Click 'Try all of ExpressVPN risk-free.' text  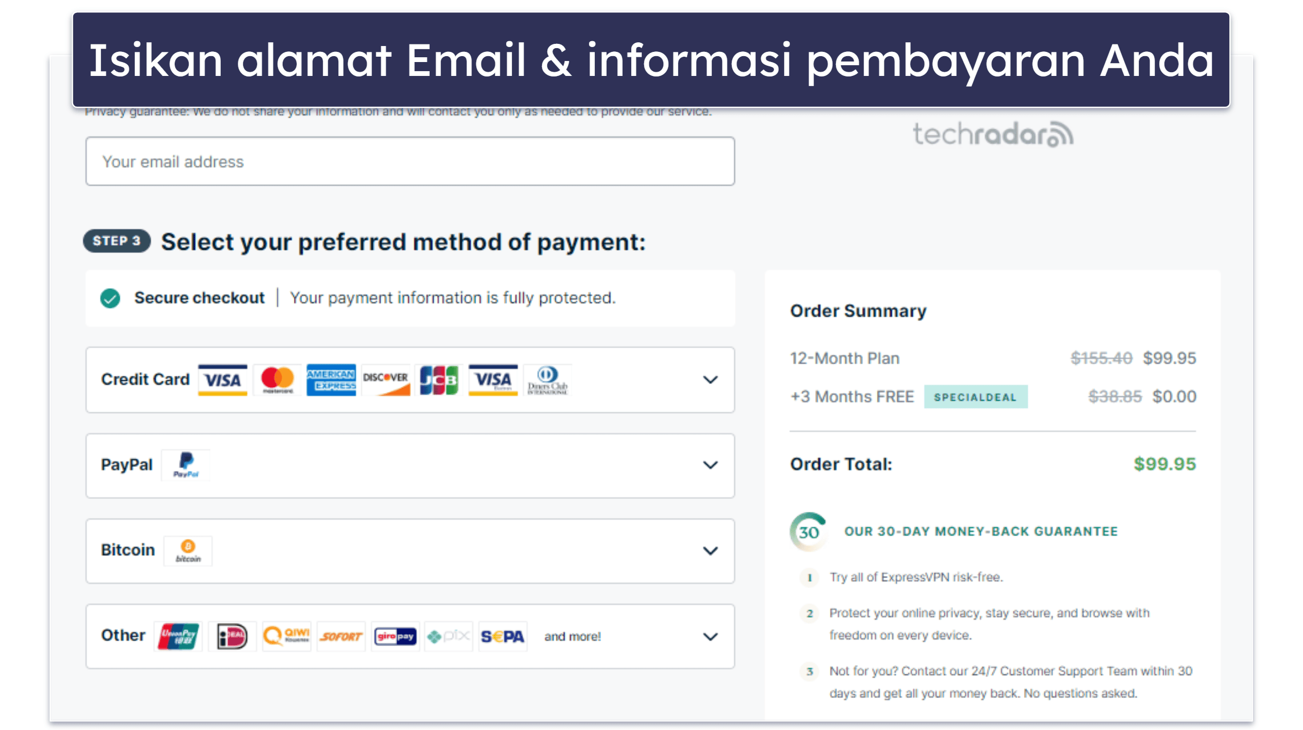916,578
